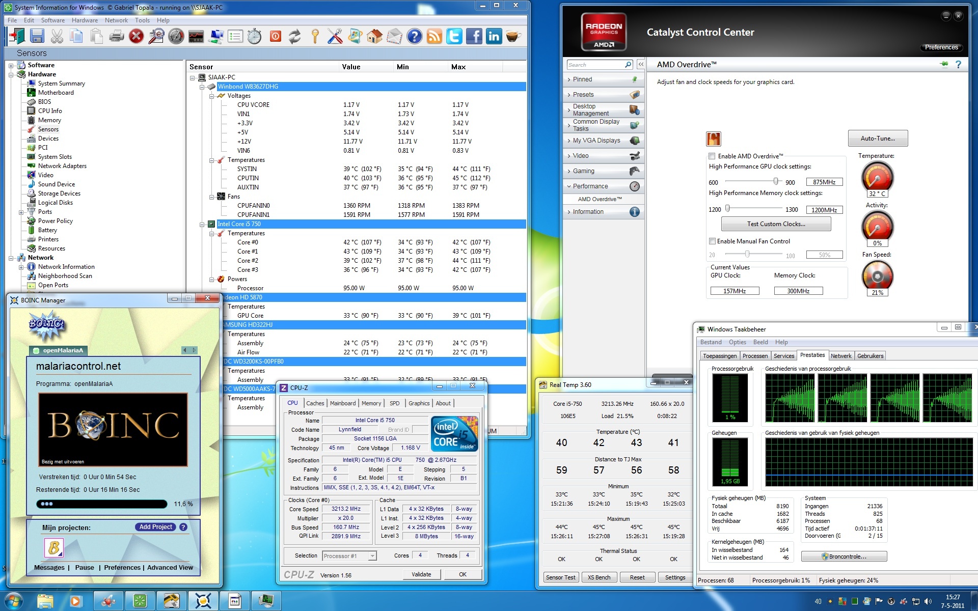
Task: Click the Auto-Tune button
Action: (x=877, y=138)
